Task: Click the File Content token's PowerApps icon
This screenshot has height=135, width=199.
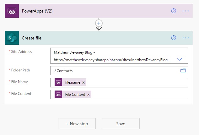Action: 58,94
